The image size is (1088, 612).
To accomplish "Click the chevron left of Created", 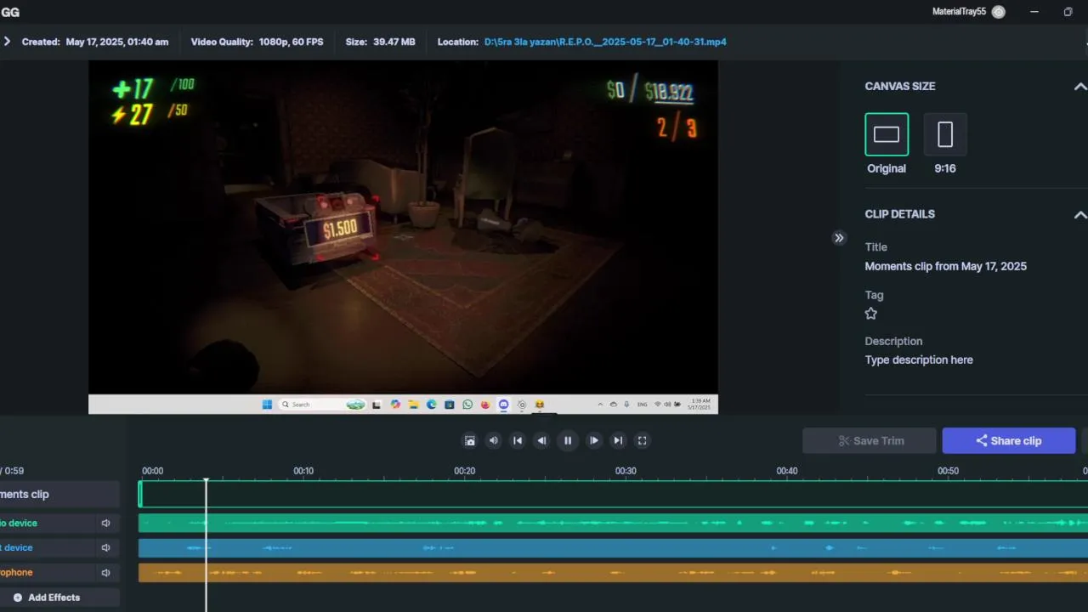I will [x=7, y=42].
